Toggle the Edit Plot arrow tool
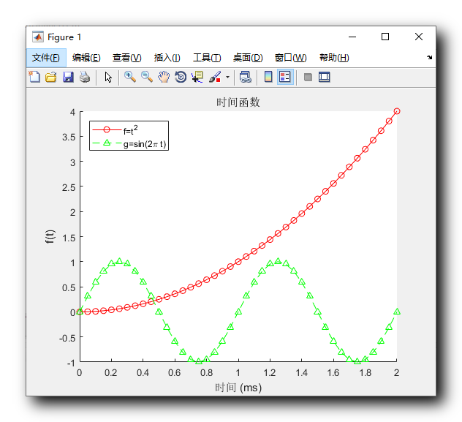Screen dimensions: 462x422 (x=108, y=78)
